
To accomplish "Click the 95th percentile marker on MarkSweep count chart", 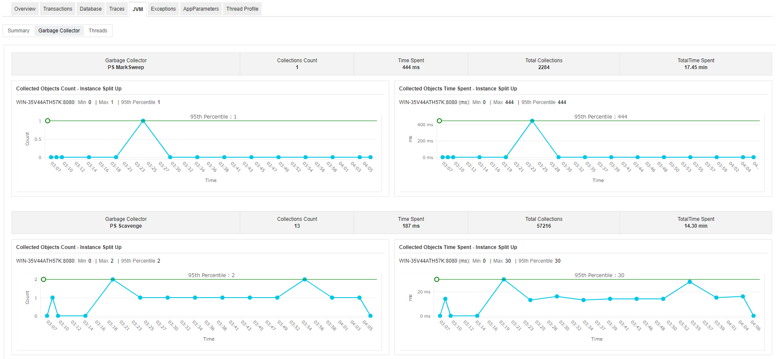I will pos(48,121).
